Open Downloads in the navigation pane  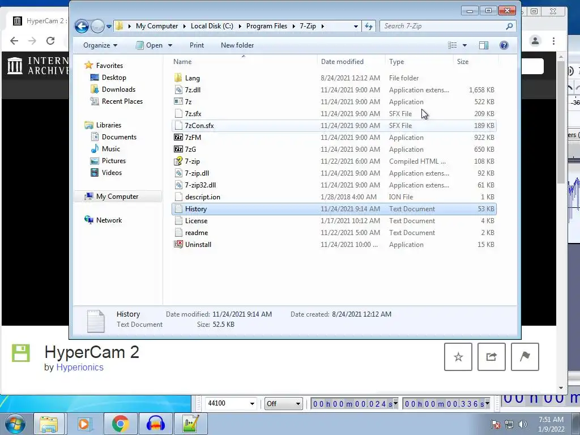pos(118,89)
